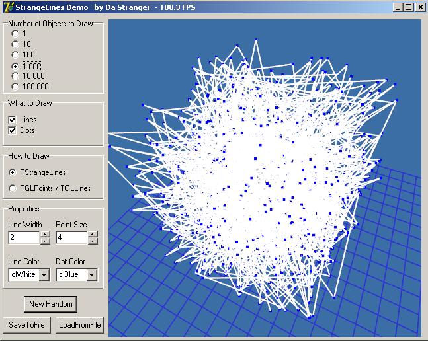
Task: Click the New Random button
Action: point(51,304)
